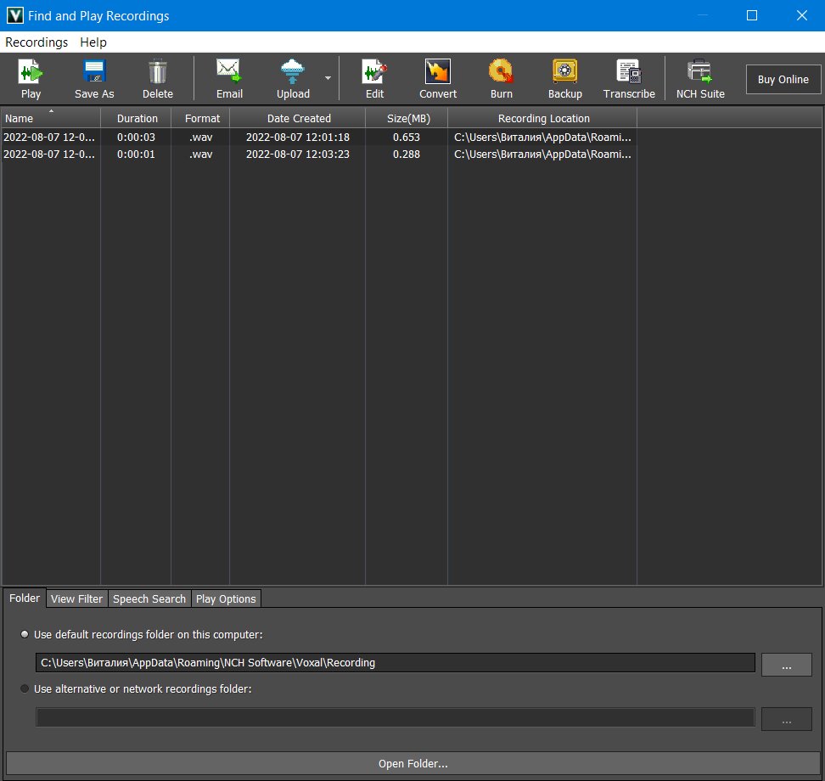
Task: Sort by the Duration column header
Action: 137,118
